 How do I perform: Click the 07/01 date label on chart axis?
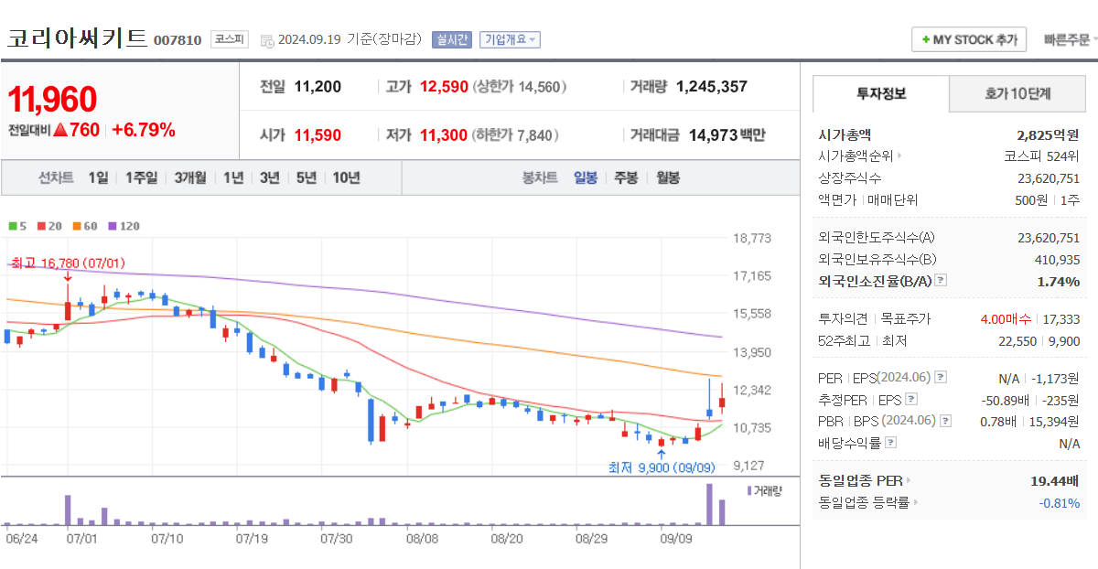[x=81, y=539]
